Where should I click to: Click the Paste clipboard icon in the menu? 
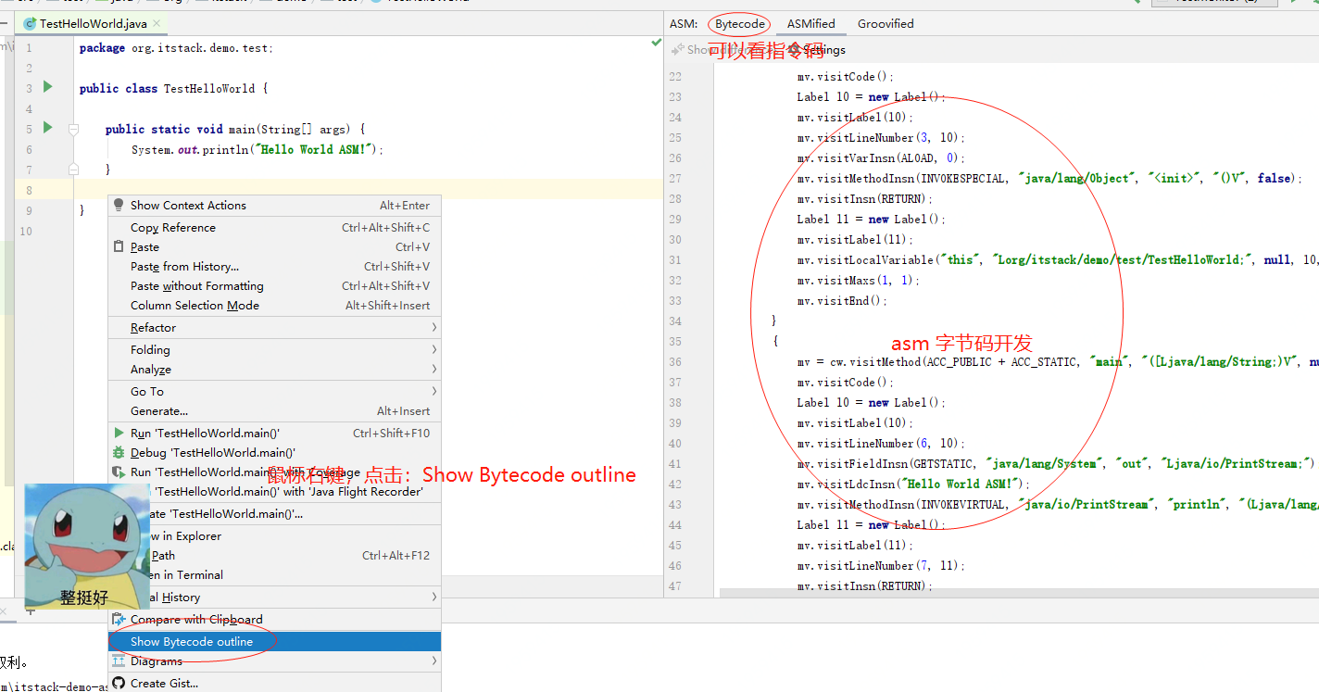118,246
